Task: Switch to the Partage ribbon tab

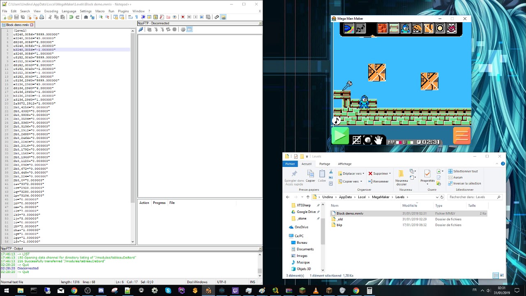Action: (325, 164)
